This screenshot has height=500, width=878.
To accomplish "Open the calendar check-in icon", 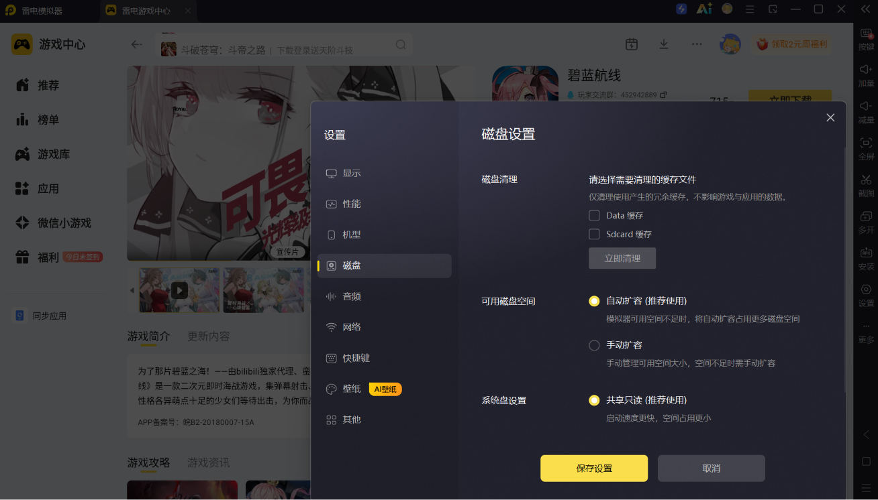I will tap(632, 44).
